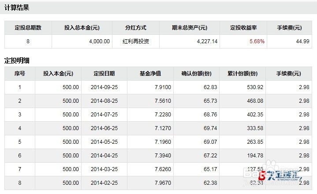The width and height of the screenshot is (317, 194).
Task: Click cumulative shares value 263.85
Action: (x=255, y=142)
